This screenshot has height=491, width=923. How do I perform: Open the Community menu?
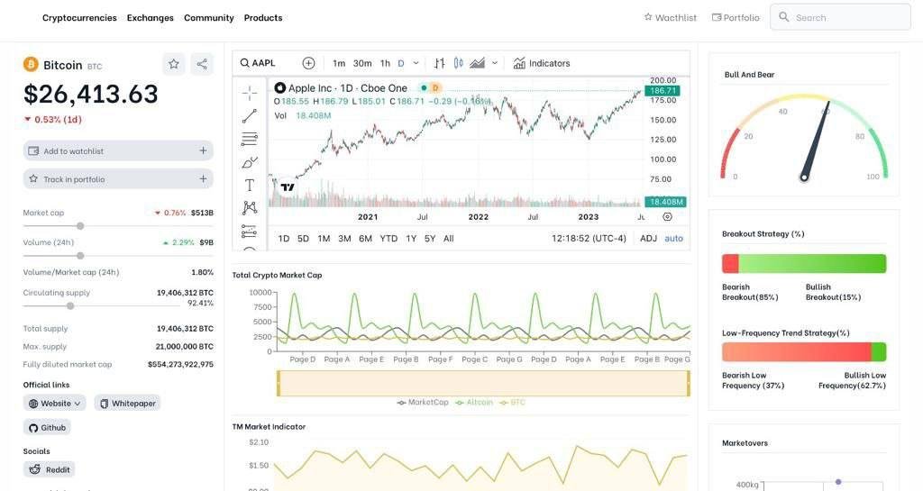(x=209, y=18)
